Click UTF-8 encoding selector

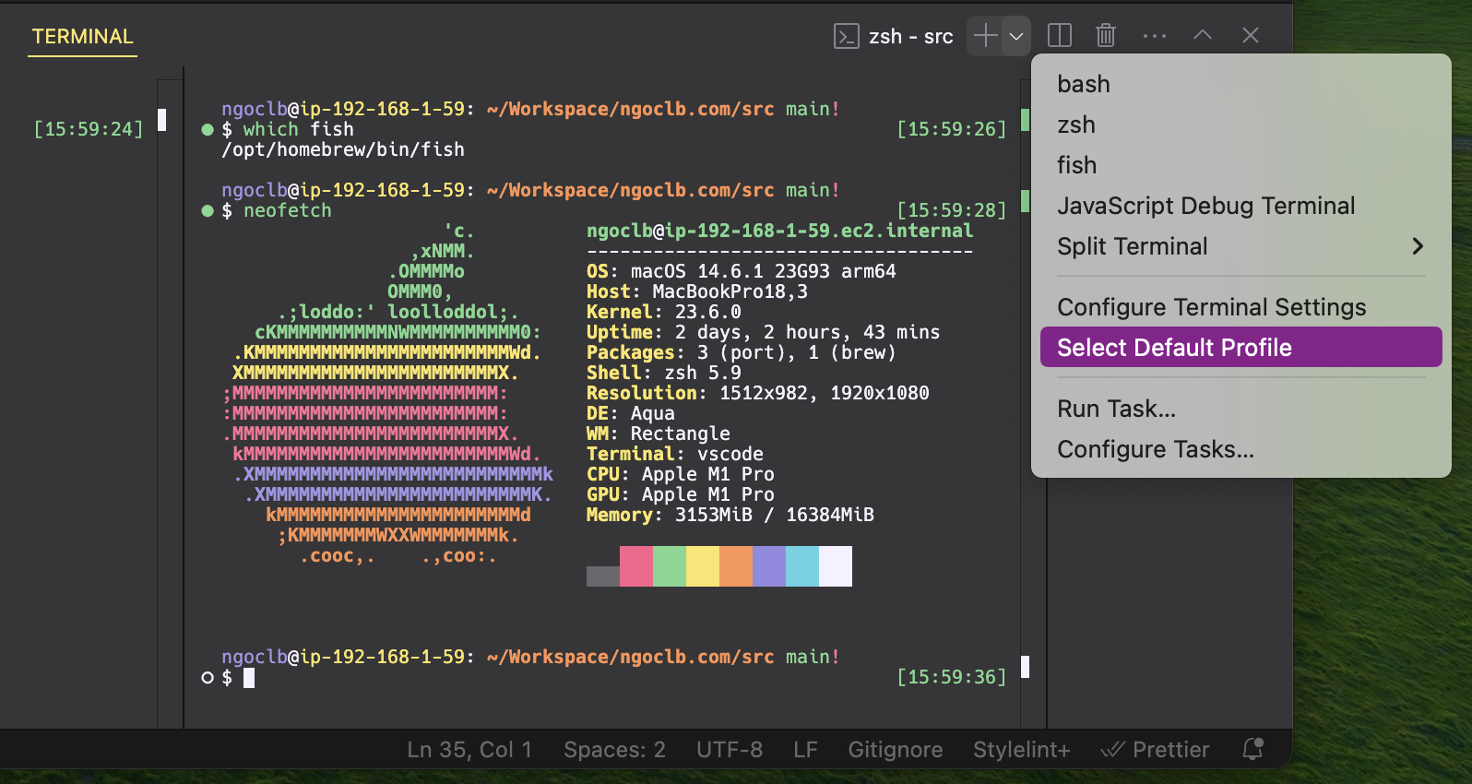point(730,750)
